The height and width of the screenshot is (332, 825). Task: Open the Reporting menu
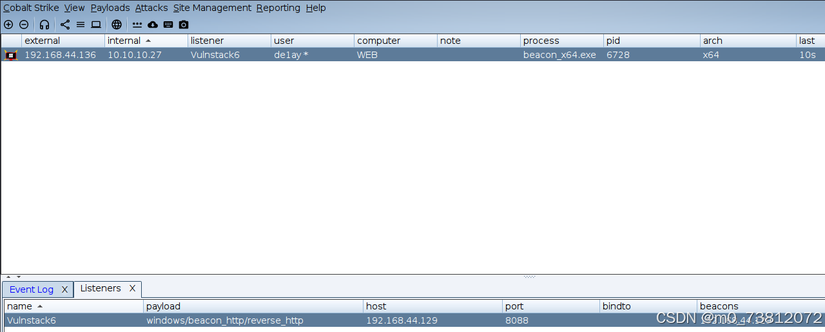pos(278,8)
